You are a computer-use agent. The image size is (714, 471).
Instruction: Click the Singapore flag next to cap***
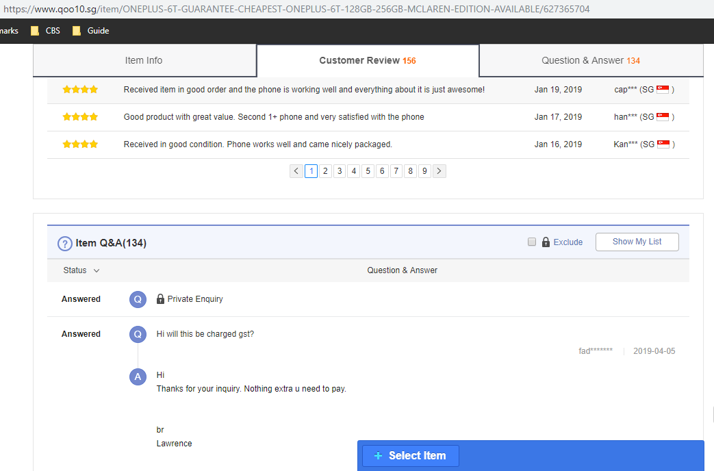pyautogui.click(x=663, y=89)
